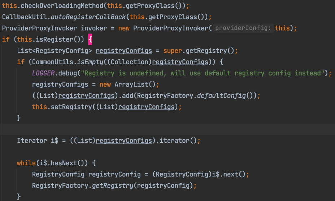Click the debug method call

68,73
